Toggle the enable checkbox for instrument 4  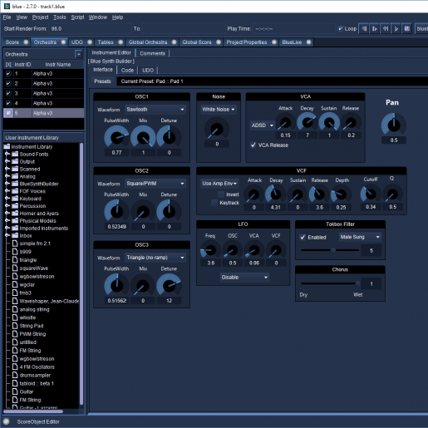point(8,103)
